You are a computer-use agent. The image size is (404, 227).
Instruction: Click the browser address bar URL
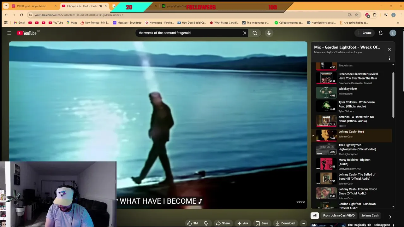click(79, 15)
